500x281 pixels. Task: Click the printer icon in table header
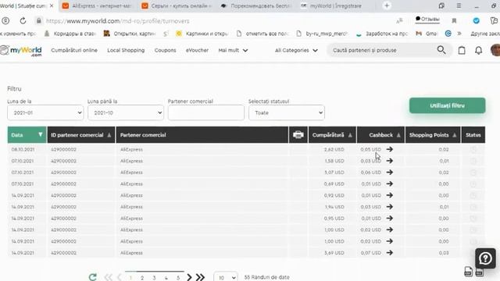(x=298, y=135)
